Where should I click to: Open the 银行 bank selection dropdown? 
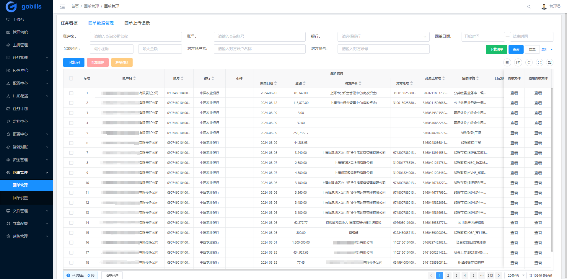[383, 37]
